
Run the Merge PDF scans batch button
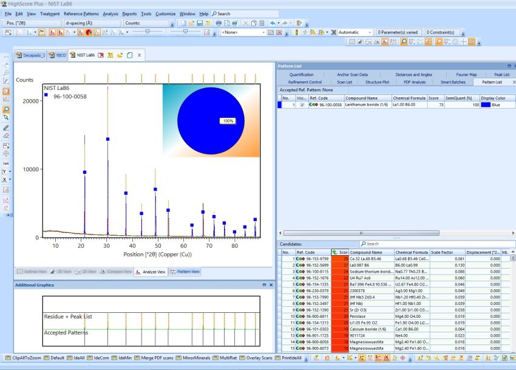pos(154,358)
